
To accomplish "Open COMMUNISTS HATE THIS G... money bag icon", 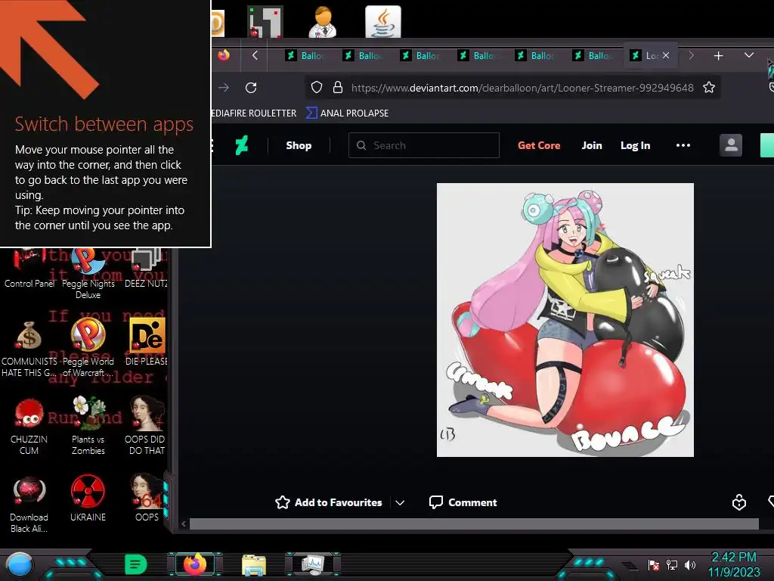I will tap(29, 348).
